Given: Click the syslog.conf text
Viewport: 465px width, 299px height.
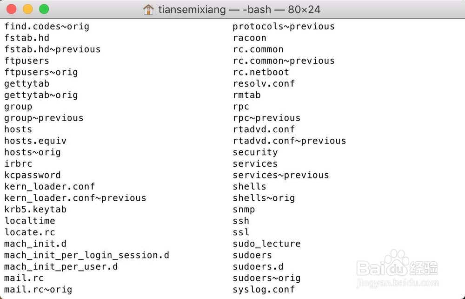Looking at the screenshot, I should [x=264, y=290].
